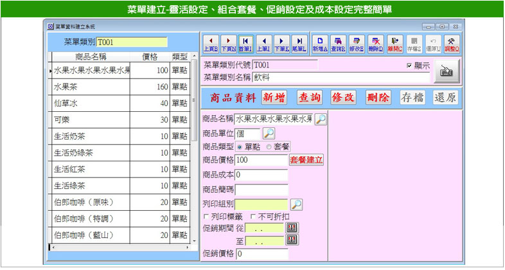This screenshot has width=505, height=270.
Task: Open the 促銷期間 從 date picker
Action: tap(292, 228)
